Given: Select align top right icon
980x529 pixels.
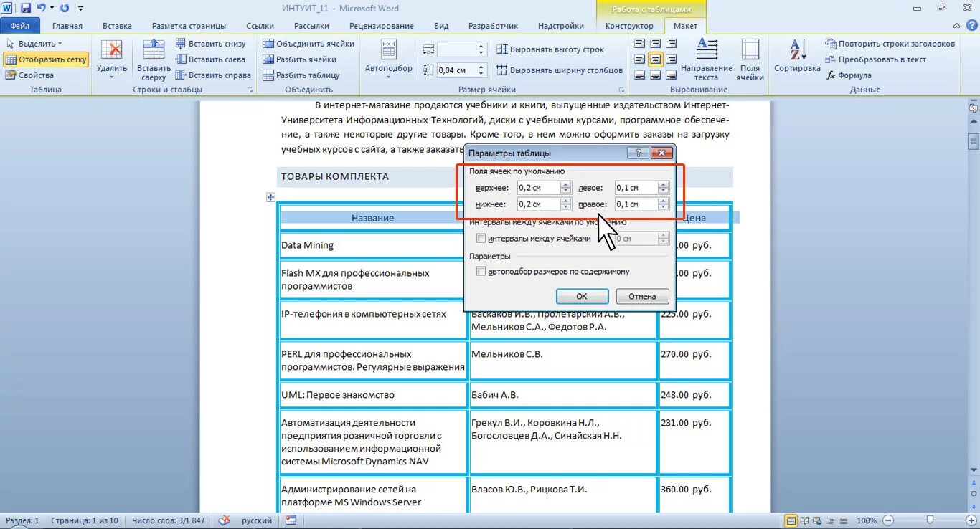Looking at the screenshot, I should pos(671,44).
